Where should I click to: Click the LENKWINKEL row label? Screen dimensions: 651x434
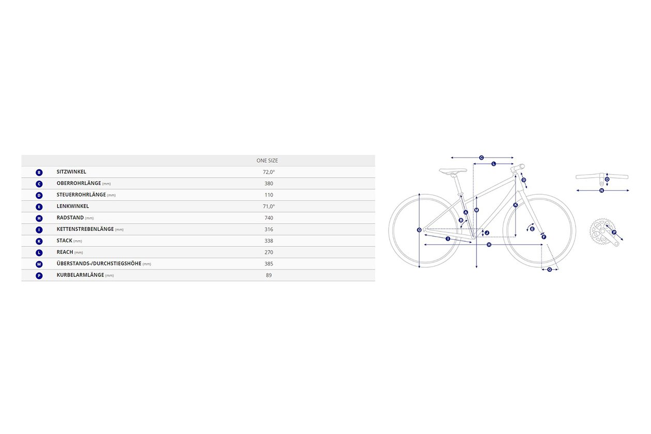(73, 206)
